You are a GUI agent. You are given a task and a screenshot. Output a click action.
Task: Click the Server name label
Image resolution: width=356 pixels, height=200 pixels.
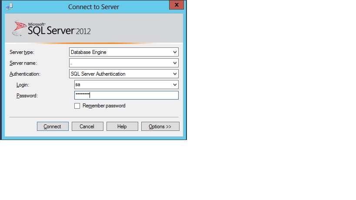(23, 63)
